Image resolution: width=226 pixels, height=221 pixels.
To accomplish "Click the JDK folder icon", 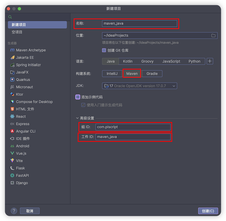I will click(x=106, y=86).
